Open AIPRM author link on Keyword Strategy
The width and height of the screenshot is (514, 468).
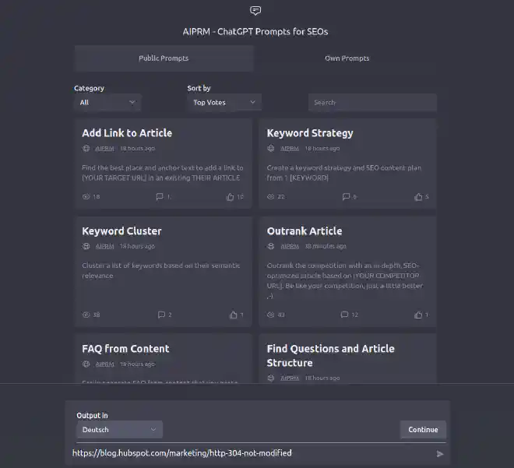[289, 148]
